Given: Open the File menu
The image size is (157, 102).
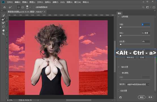Looking at the screenshot, I should 10,2.
